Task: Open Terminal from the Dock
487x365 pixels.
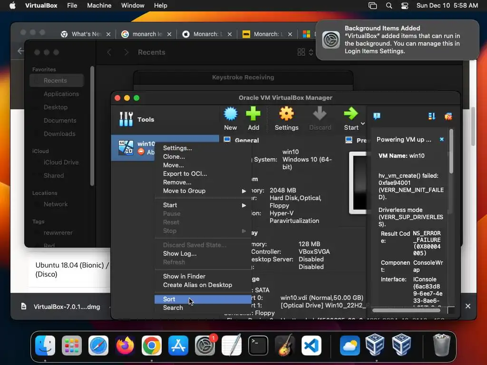Action: [x=258, y=346]
